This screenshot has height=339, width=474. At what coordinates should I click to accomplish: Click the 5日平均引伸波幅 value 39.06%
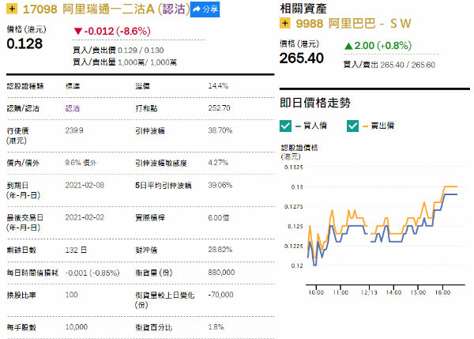pos(220,185)
